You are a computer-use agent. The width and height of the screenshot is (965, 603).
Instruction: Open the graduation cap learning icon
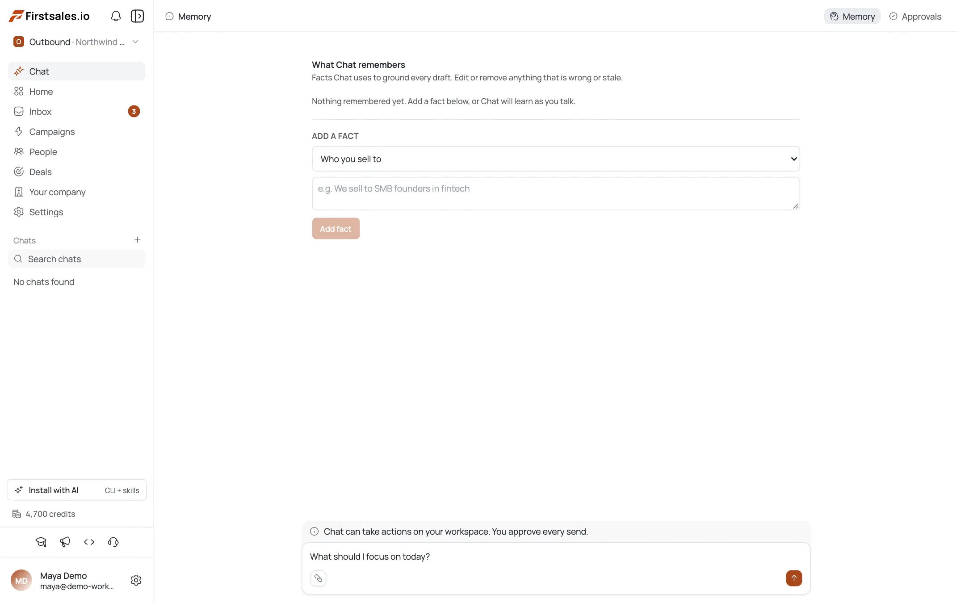coord(41,542)
